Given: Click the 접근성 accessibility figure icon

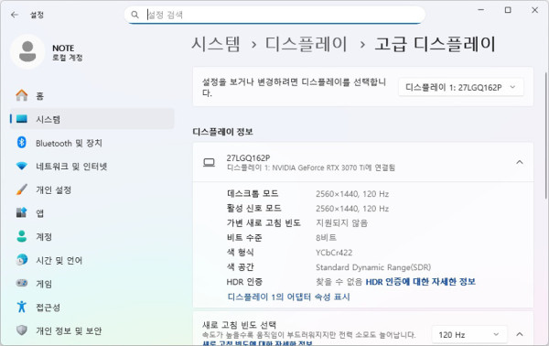Looking at the screenshot, I should click(22, 307).
